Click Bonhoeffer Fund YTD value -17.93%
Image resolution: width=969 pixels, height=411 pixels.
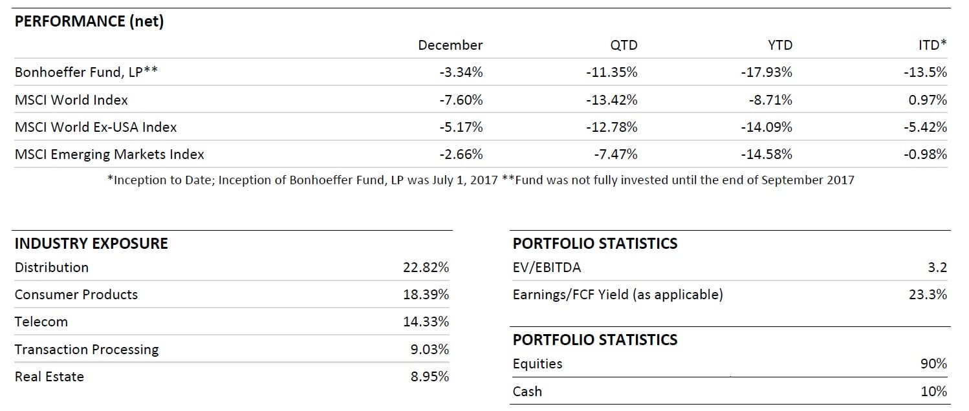pyautogui.click(x=767, y=72)
